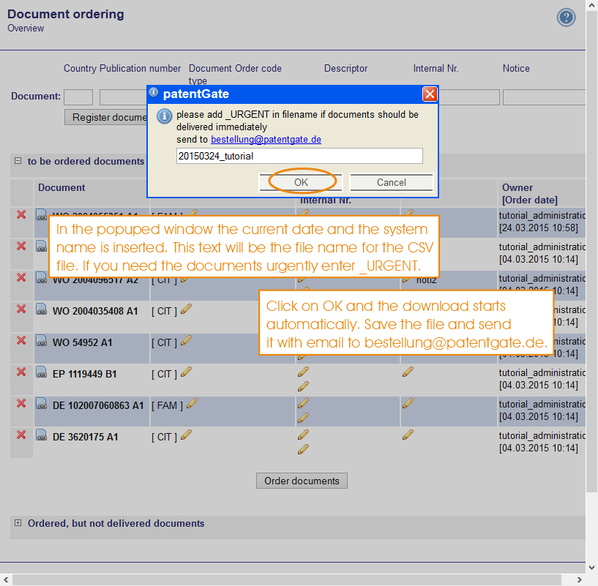Screen dimensions: 598x586
Task: Edit CIT order code pencil for EP 1119449 B1
Action: click(x=186, y=372)
